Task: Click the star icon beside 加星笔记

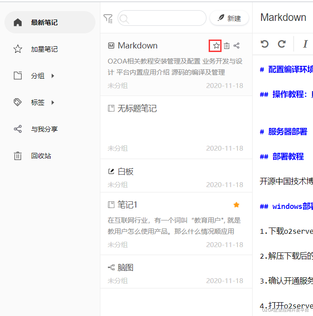Action: click(x=18, y=49)
